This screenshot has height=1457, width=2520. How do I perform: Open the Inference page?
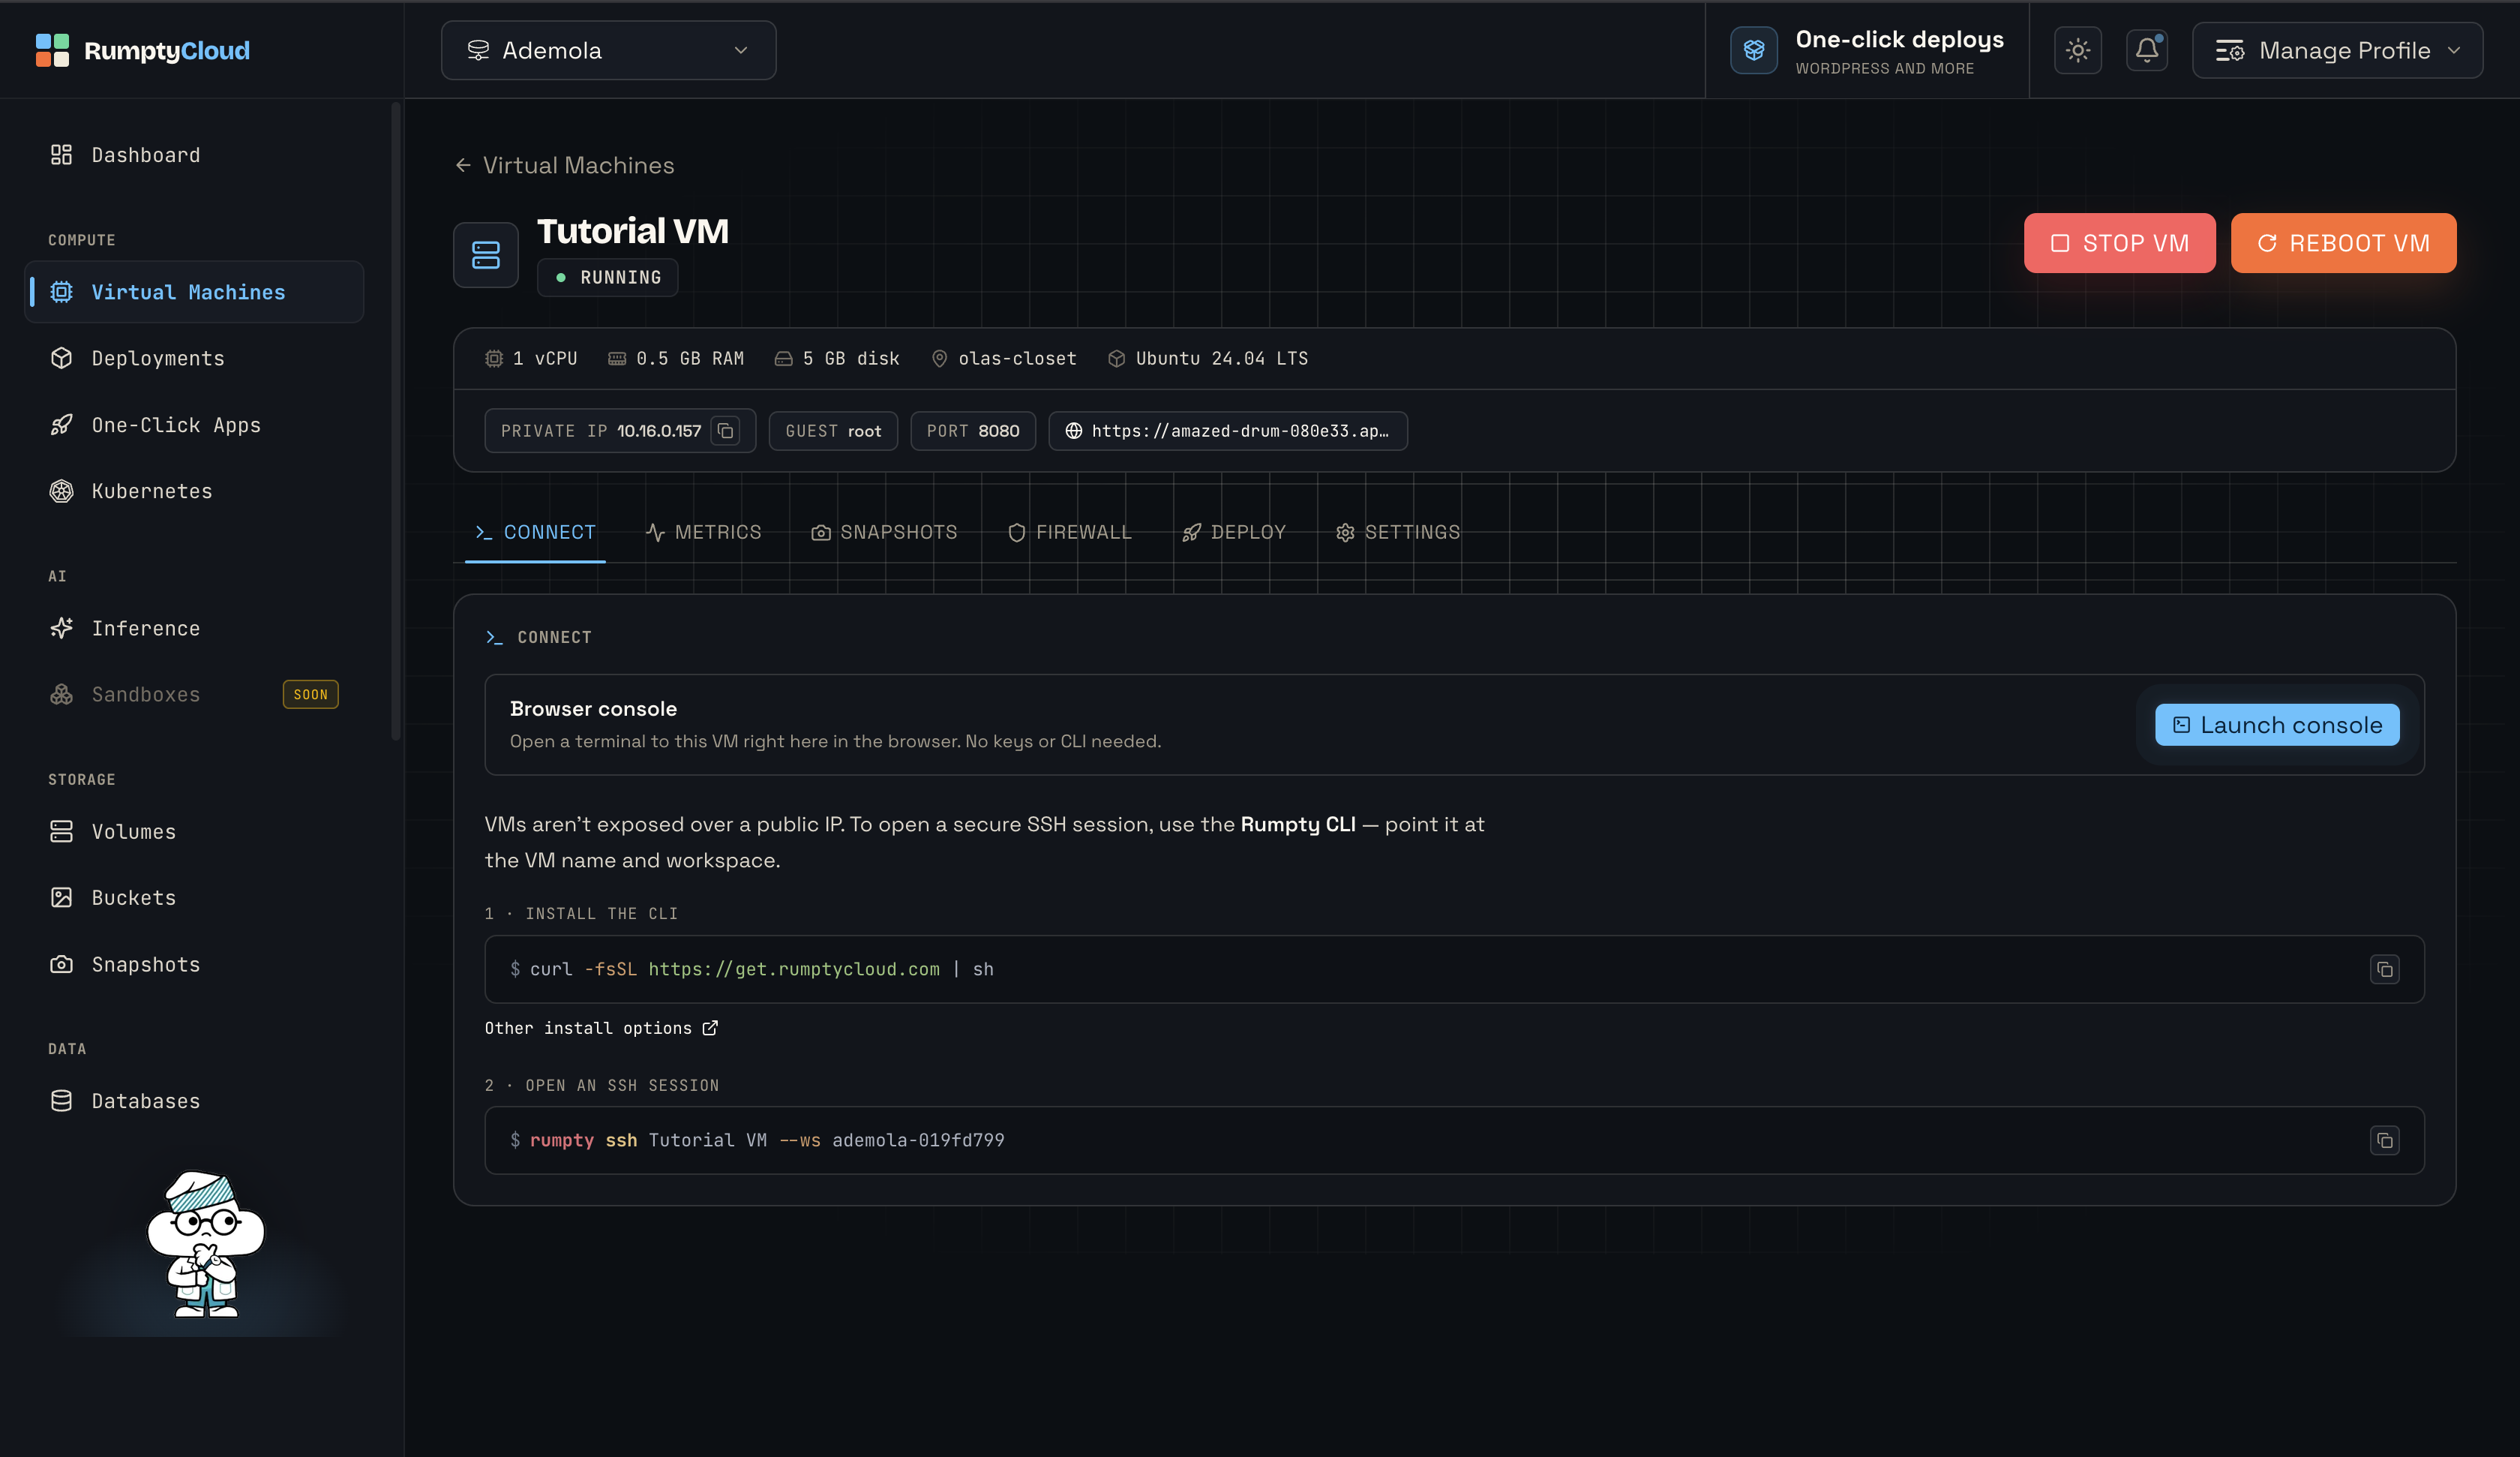[x=194, y=627]
